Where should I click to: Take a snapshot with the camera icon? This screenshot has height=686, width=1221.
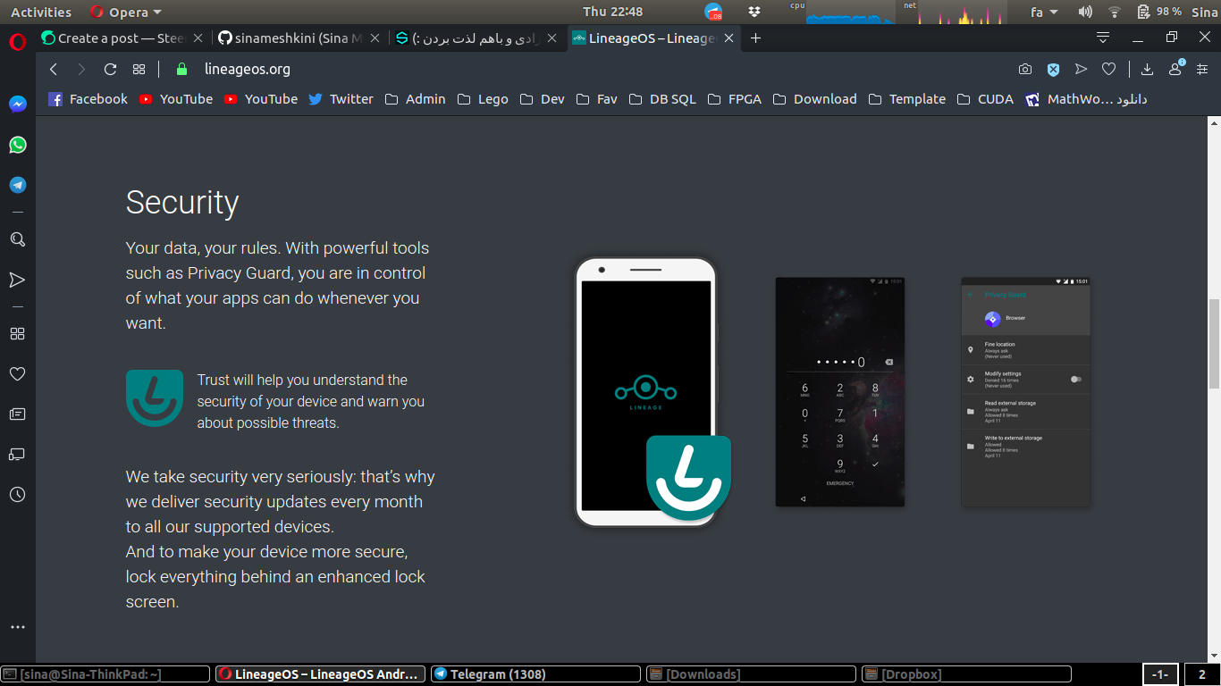(x=1025, y=69)
